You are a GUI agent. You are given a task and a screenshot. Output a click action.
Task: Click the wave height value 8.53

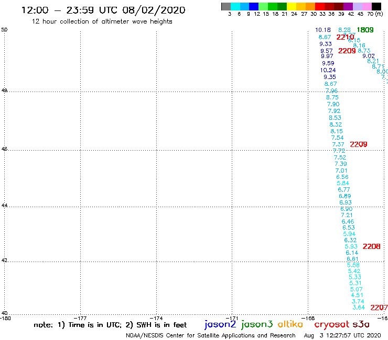[335, 118]
